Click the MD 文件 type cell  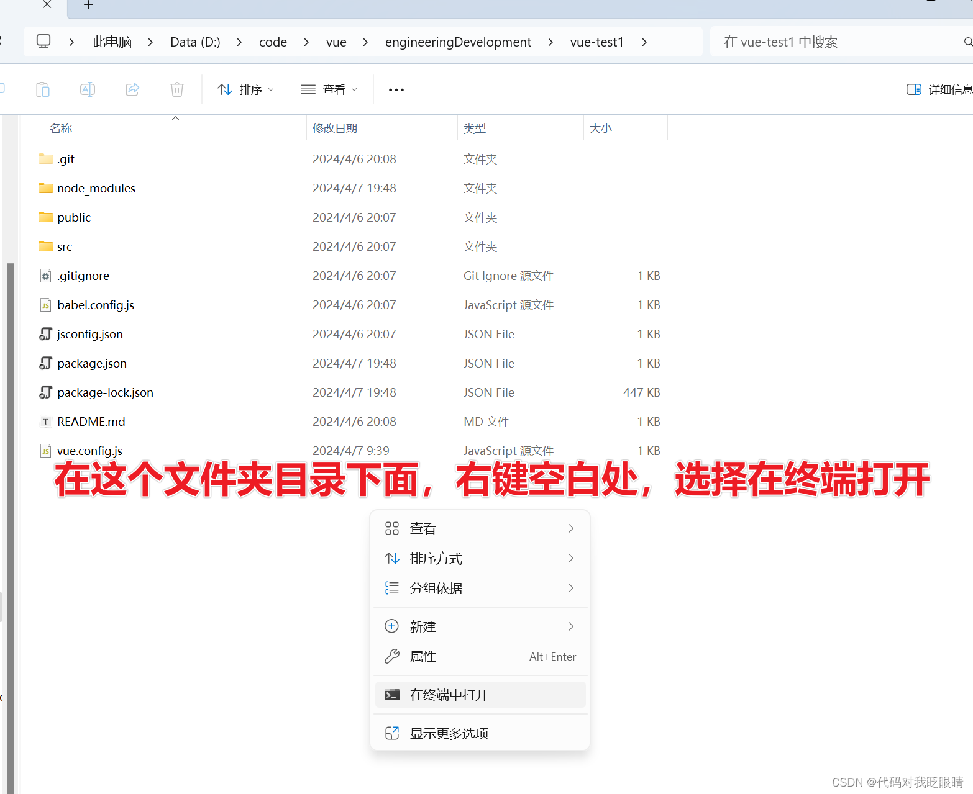(486, 422)
